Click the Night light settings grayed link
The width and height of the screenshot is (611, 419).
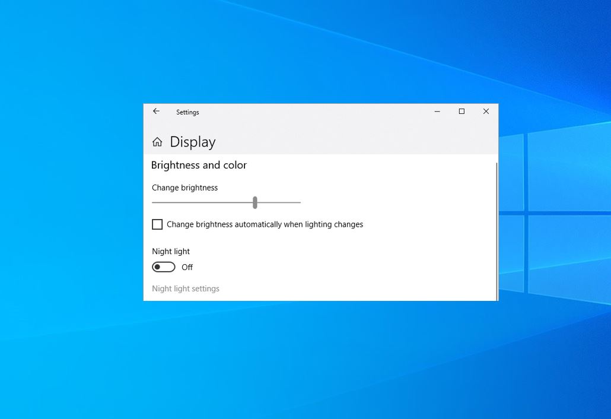[x=186, y=288]
